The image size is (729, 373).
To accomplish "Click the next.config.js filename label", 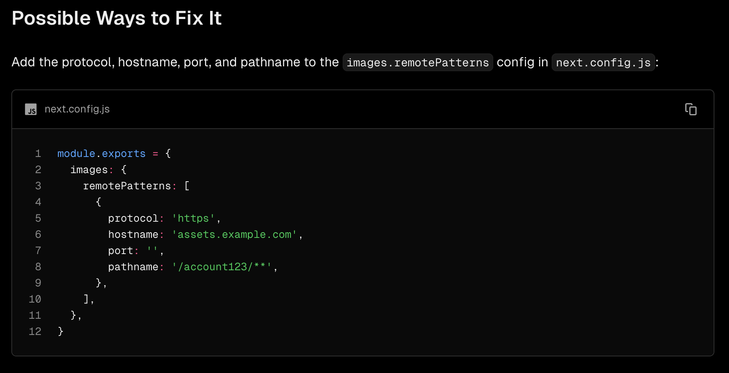I will coord(77,109).
